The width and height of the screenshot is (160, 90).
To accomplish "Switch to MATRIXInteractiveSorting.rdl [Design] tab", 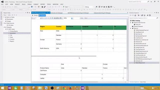I will pos(78,13).
